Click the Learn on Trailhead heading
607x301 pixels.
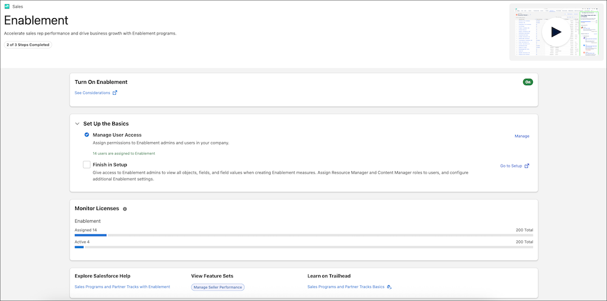[328, 276]
